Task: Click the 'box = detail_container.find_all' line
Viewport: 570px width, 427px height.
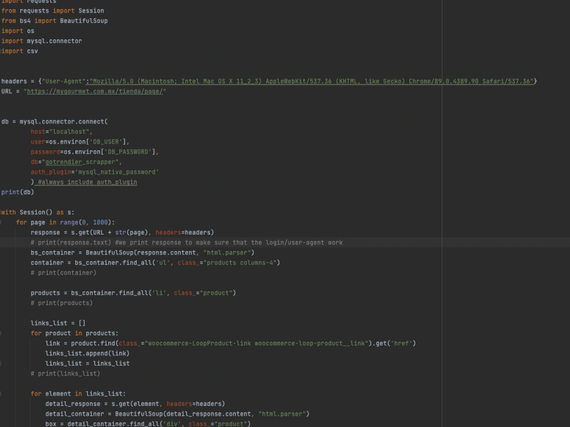Action: [148, 424]
